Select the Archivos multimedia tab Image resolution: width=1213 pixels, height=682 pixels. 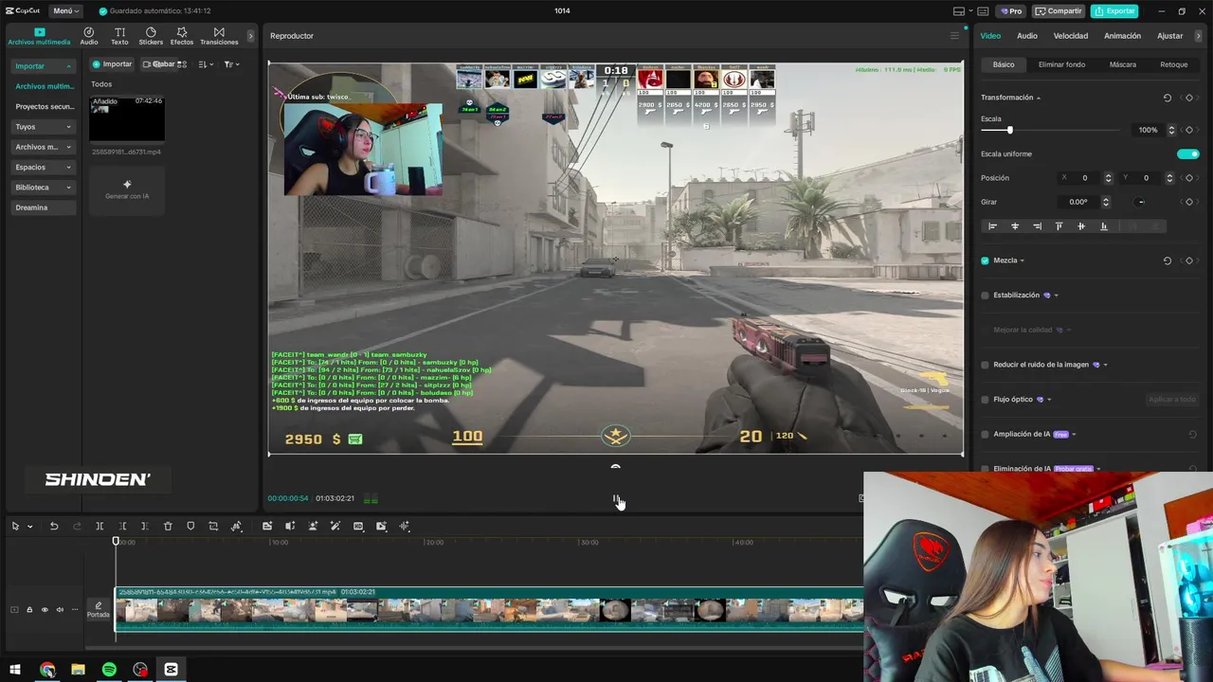[x=39, y=36]
